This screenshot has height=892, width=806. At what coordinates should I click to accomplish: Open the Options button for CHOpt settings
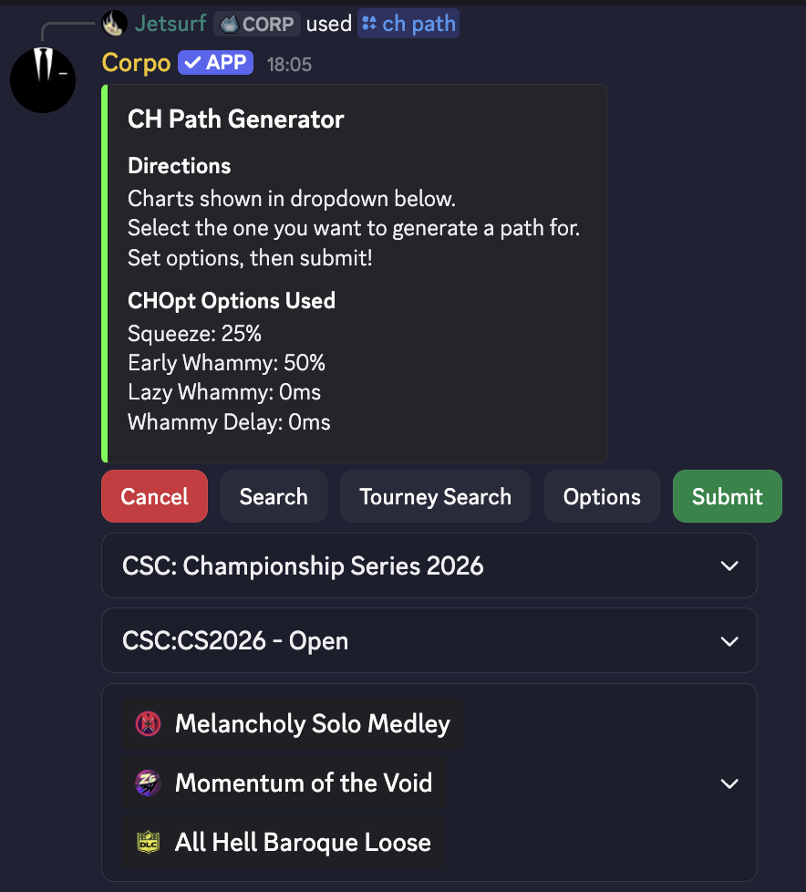click(x=602, y=497)
